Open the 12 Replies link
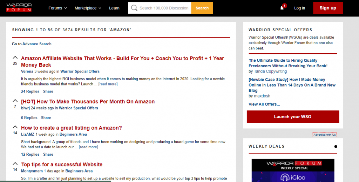 pyautogui.click(x=30, y=154)
